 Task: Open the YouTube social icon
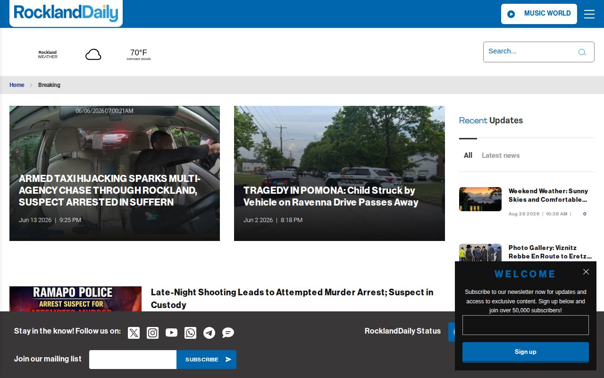click(x=171, y=333)
